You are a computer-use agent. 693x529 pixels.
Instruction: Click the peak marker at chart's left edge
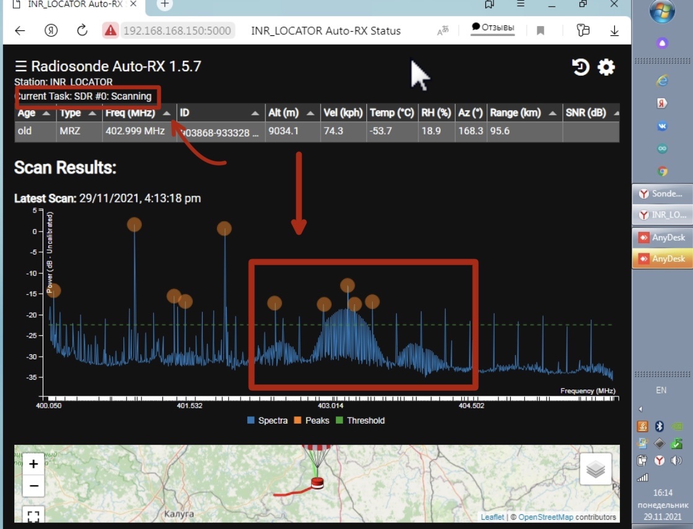[x=53, y=291]
